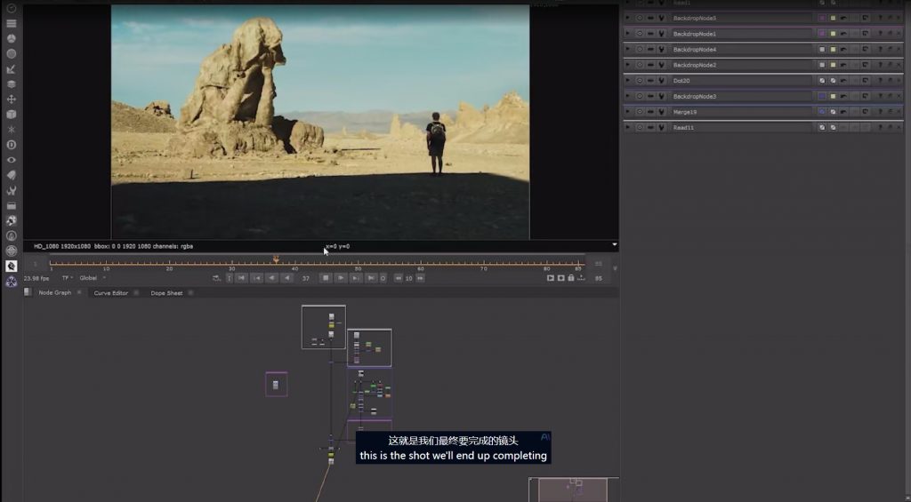
Task: Expand the Dot20 properties panel
Action: [x=627, y=80]
